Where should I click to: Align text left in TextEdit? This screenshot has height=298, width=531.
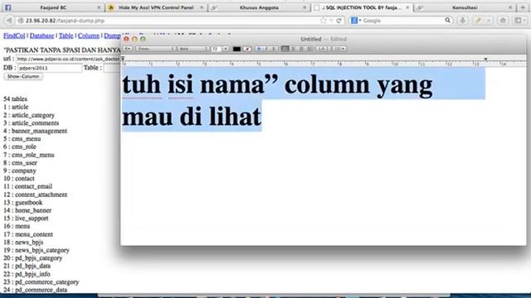coord(285,49)
